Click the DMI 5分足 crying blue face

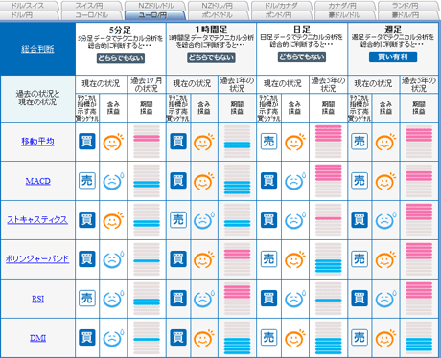click(x=113, y=338)
